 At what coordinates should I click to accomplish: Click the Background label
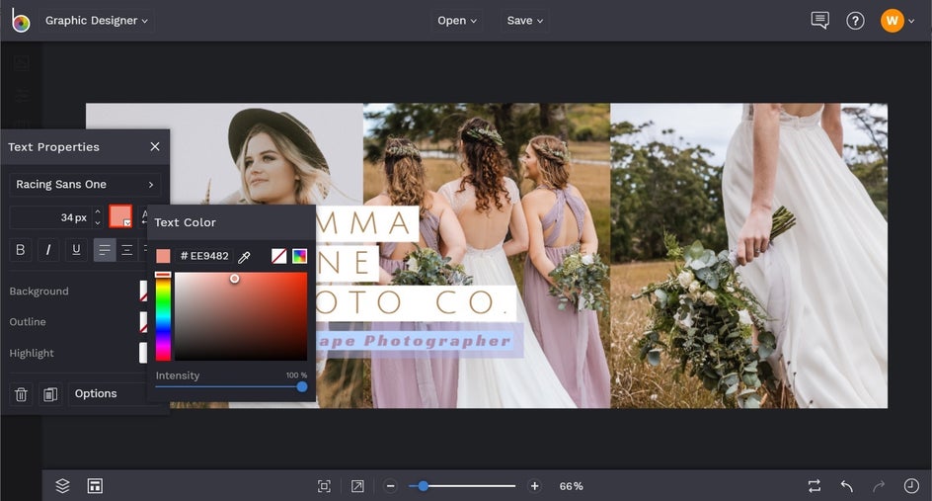39,291
